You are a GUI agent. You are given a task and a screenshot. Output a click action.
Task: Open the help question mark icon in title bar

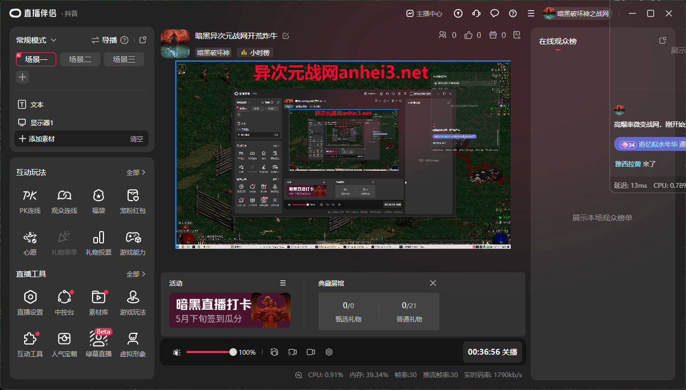tap(513, 13)
